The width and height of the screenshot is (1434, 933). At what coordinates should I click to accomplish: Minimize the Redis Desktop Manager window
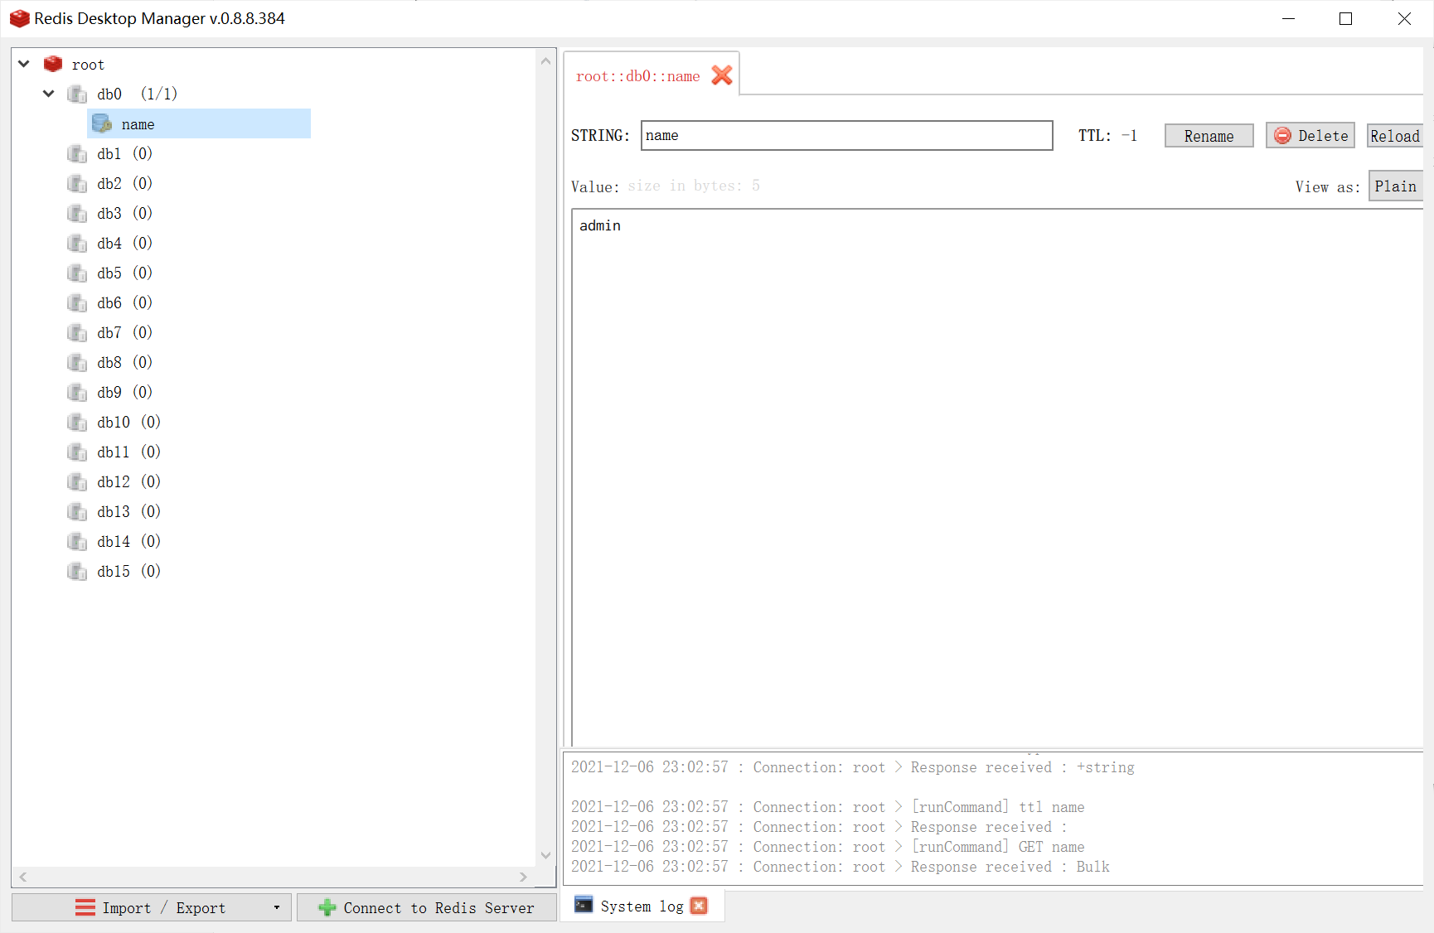click(x=1288, y=18)
